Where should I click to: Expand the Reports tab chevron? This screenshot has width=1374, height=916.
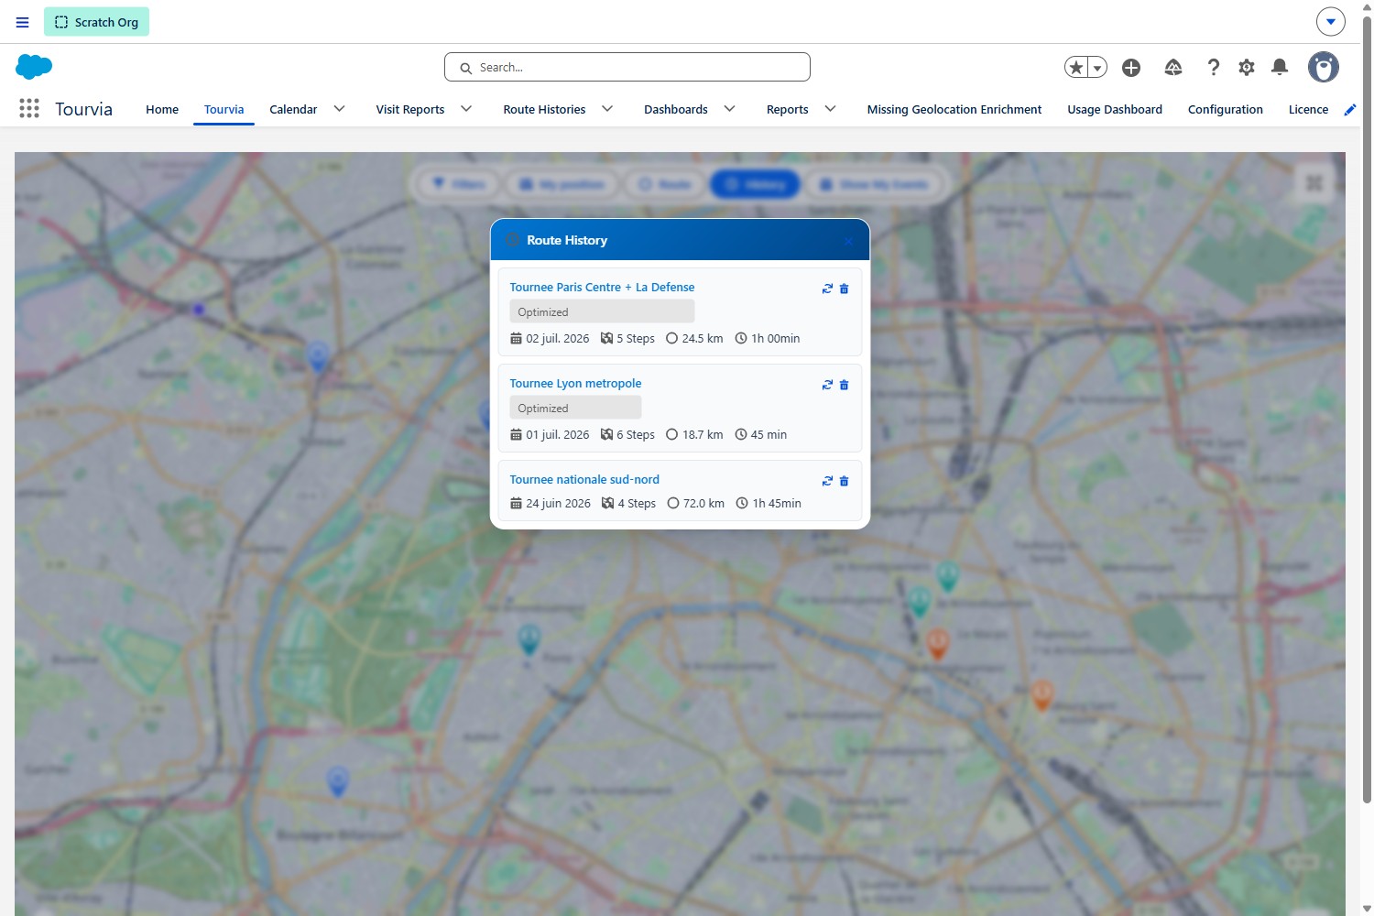pyautogui.click(x=831, y=109)
